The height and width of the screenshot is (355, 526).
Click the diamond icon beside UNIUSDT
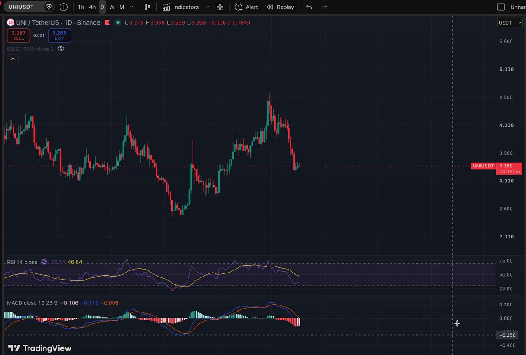pos(49,7)
